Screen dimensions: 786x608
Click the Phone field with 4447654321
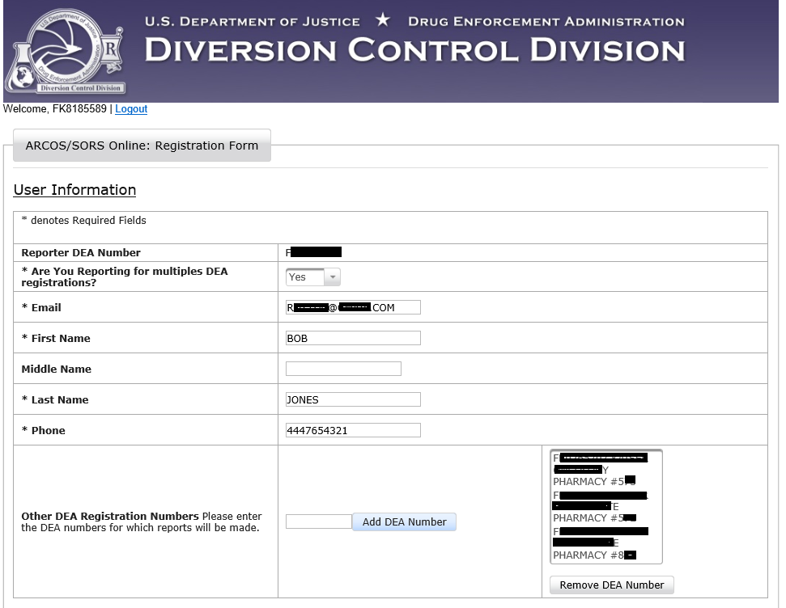[x=353, y=430]
